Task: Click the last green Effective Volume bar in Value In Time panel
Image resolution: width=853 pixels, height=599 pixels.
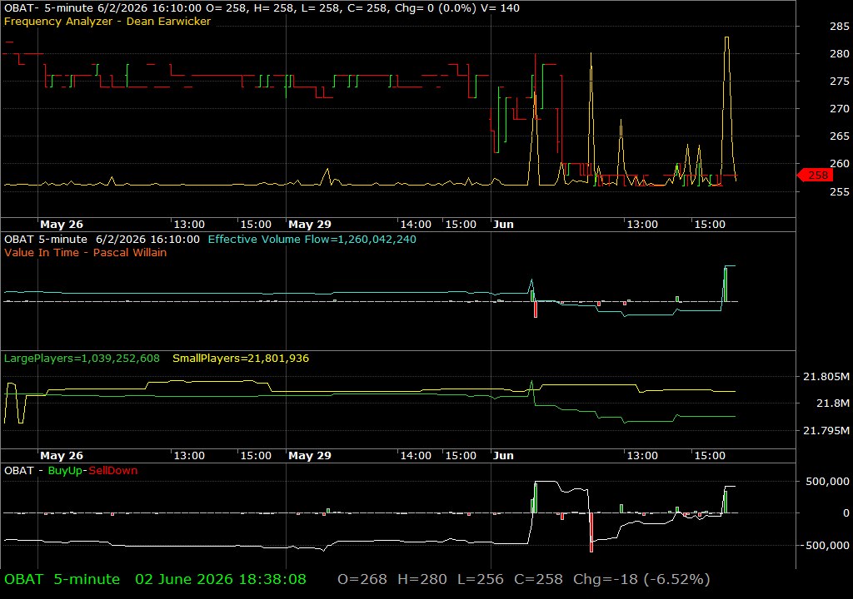Action: point(726,285)
